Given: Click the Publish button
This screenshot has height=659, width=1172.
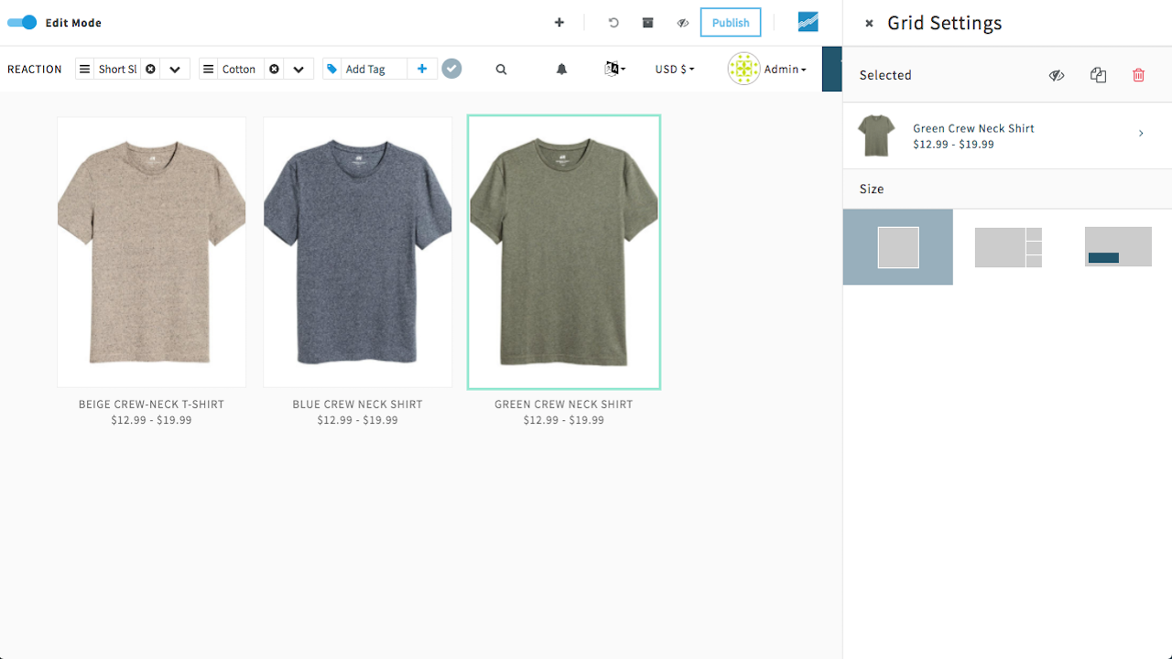Looking at the screenshot, I should (731, 23).
